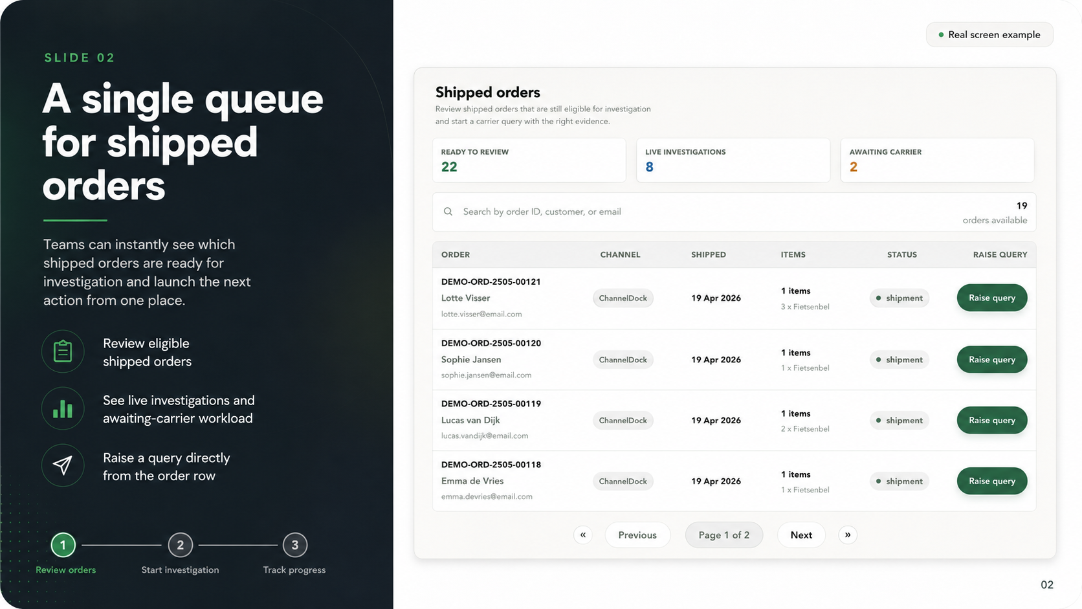1082x609 pixels.
Task: Raise query for Lucas van Dijk's order
Action: tap(992, 420)
